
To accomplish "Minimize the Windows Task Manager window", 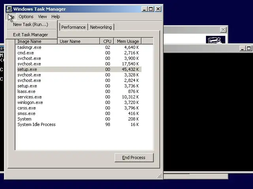I will (144, 9).
